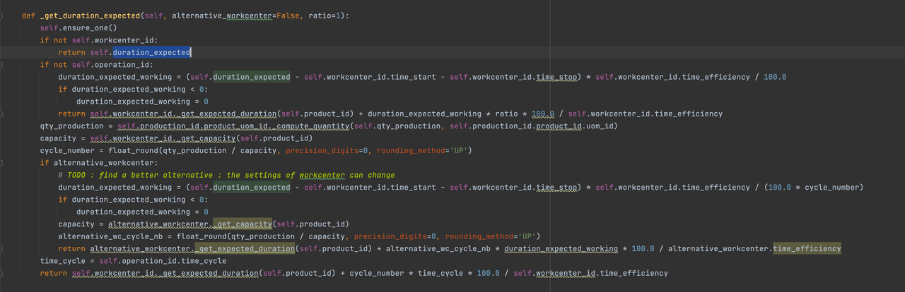Click highlighted '_get_expected_duration' in the alternative return
Screen dimensions: 905x292
tap(245, 249)
